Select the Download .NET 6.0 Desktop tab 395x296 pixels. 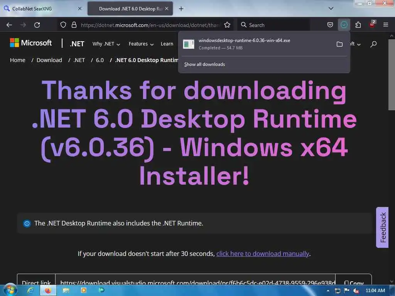[130, 8]
